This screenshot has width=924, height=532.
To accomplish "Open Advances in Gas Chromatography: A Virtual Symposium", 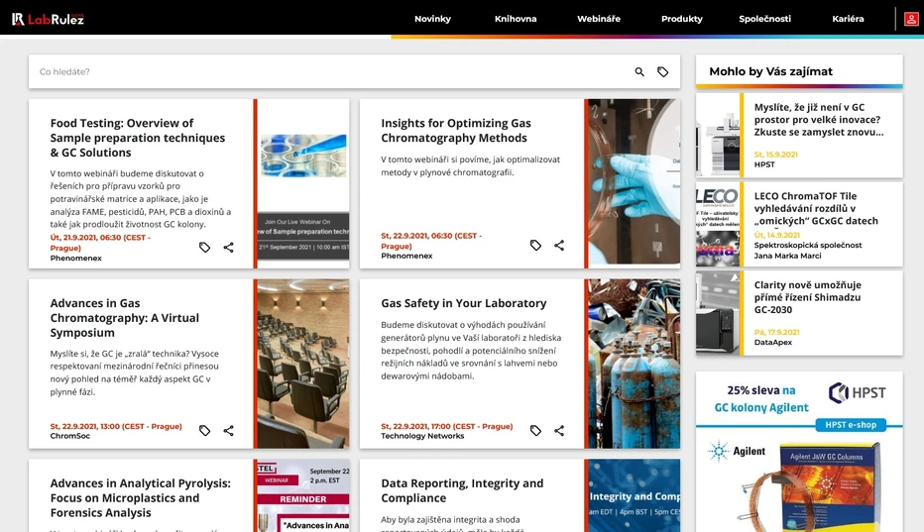I will click(x=124, y=318).
